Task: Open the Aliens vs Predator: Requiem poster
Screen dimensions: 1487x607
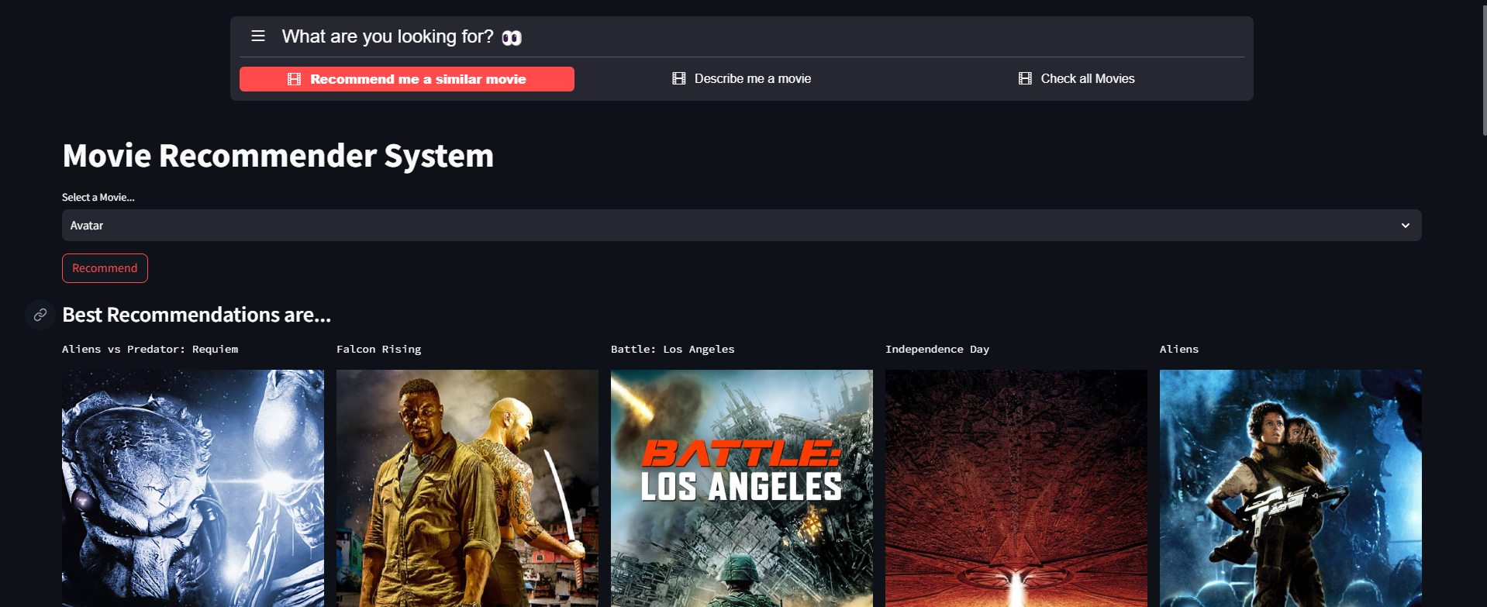Action: pos(193,488)
